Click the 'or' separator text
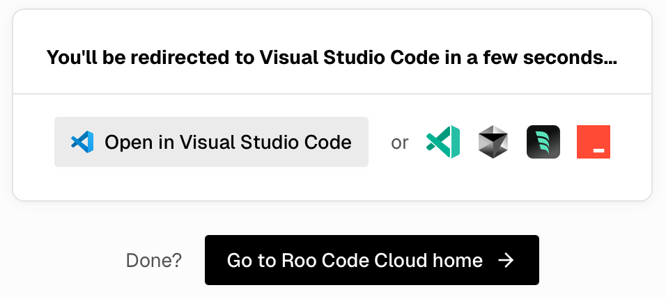 pos(400,143)
